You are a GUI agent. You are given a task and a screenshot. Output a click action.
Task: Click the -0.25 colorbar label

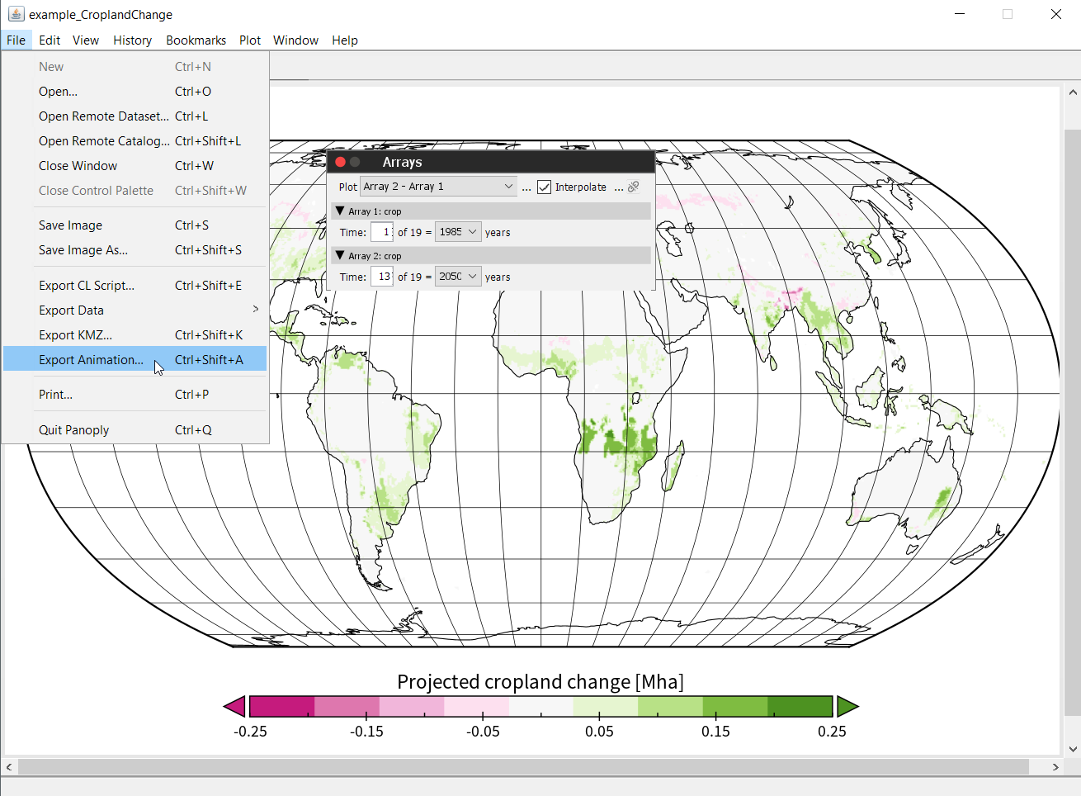(x=250, y=732)
